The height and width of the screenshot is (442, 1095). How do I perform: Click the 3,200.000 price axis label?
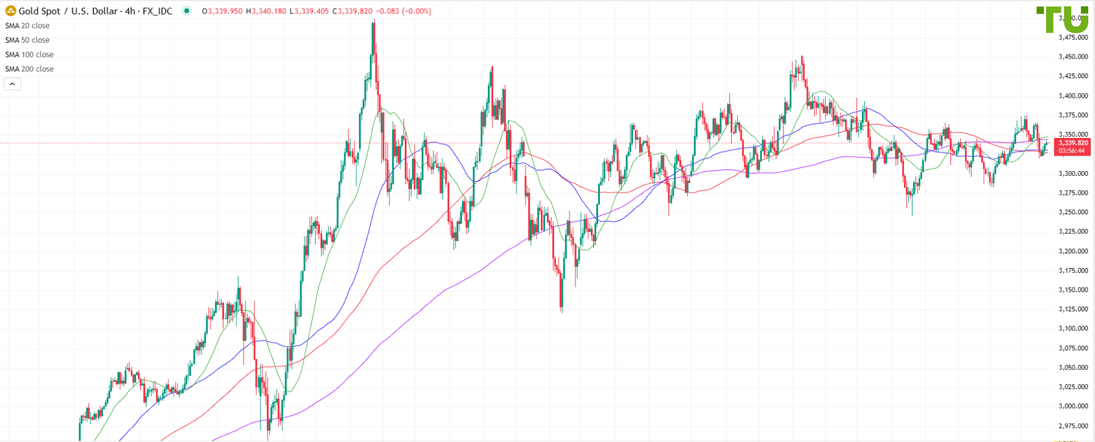click(1073, 251)
